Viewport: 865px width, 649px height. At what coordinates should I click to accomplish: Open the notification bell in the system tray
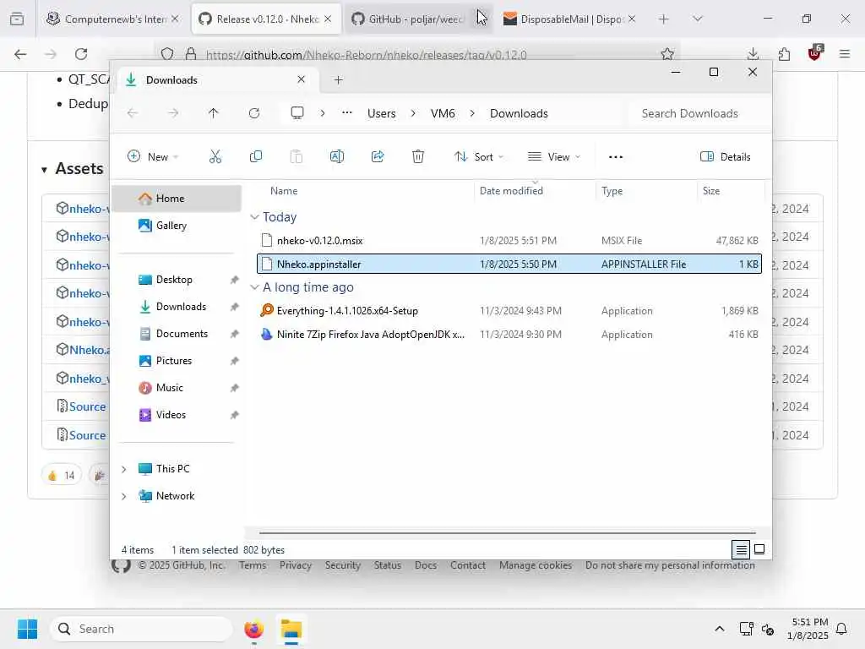point(842,629)
